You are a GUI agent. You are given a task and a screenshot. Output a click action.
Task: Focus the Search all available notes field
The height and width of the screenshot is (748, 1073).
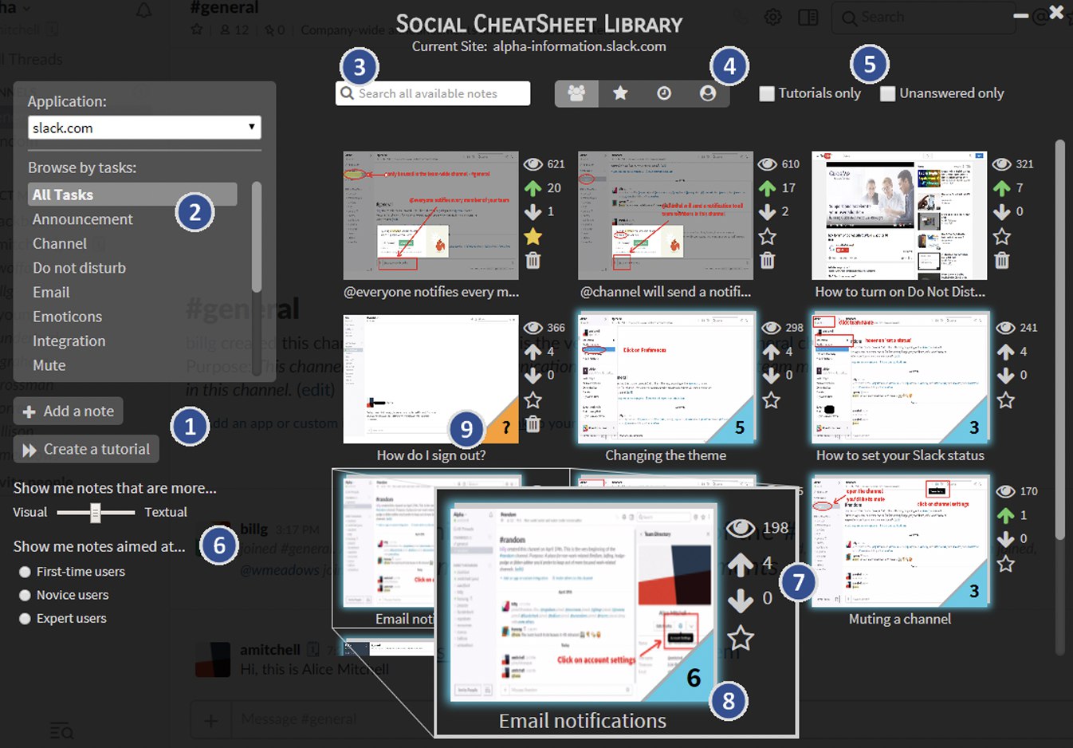click(433, 93)
